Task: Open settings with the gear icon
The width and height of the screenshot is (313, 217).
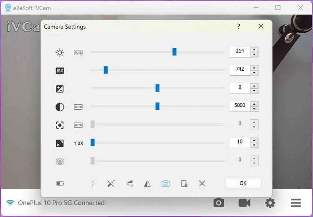Action: (270, 202)
